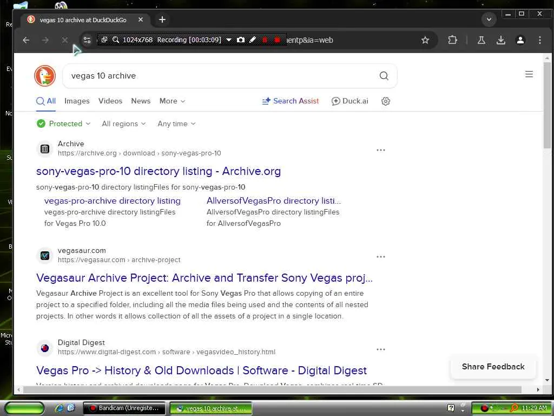Go back in browser
The height and width of the screenshot is (416, 554).
click(26, 40)
